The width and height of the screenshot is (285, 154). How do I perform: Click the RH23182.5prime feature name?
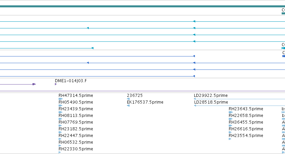pos(76,129)
